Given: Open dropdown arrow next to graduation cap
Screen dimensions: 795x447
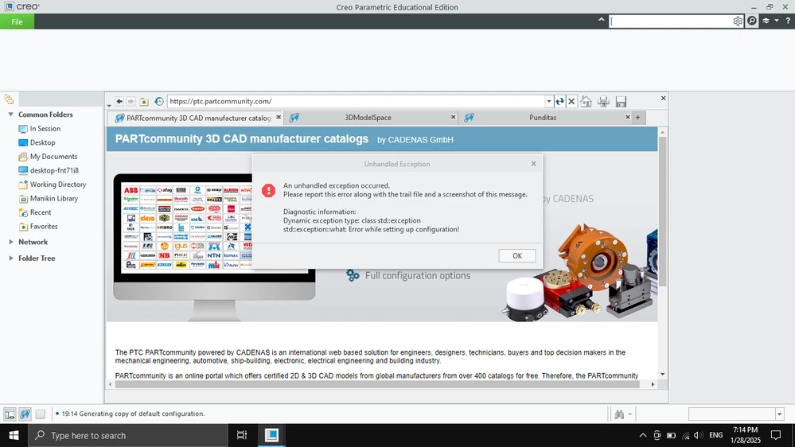Looking at the screenshot, I should pos(776,21).
